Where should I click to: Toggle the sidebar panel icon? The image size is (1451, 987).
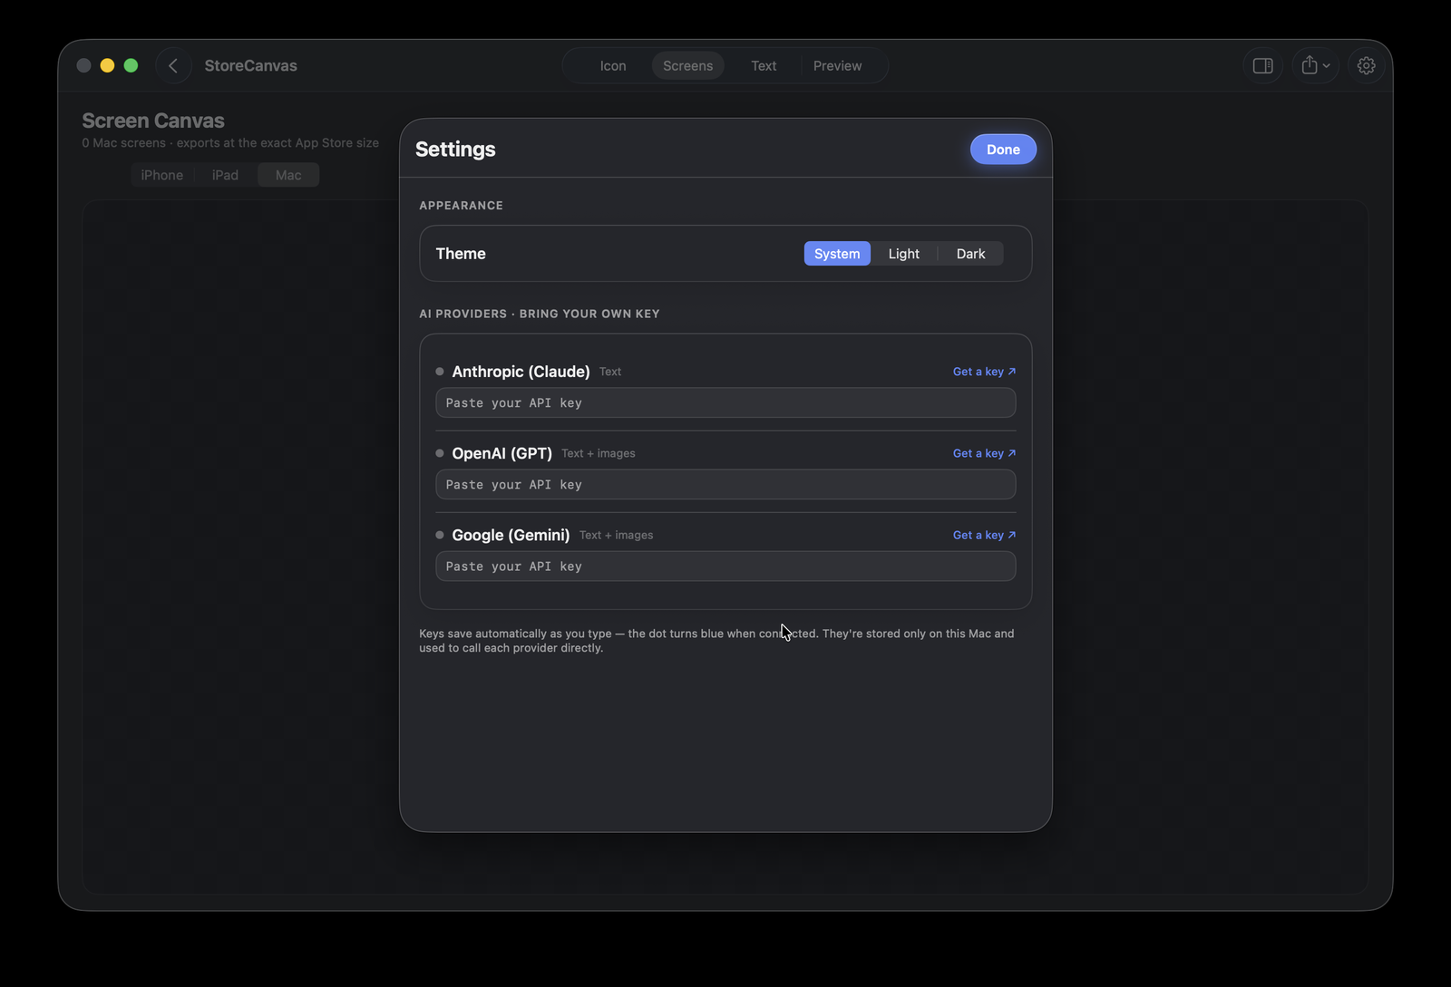coord(1262,65)
